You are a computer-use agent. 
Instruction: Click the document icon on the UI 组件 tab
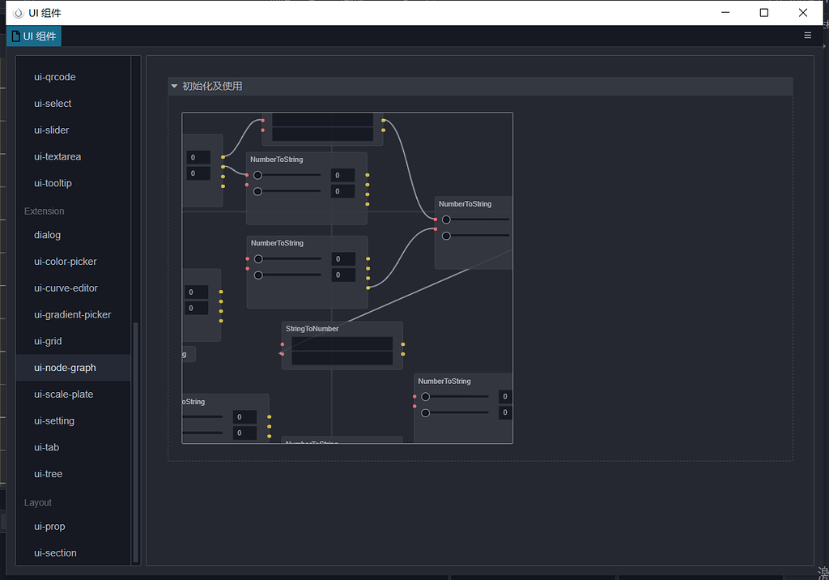[15, 36]
